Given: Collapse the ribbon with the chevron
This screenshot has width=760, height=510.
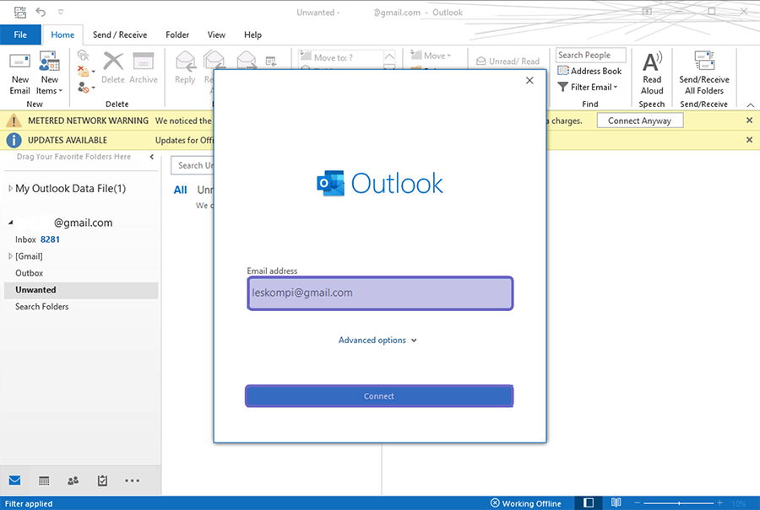Looking at the screenshot, I should (x=751, y=105).
